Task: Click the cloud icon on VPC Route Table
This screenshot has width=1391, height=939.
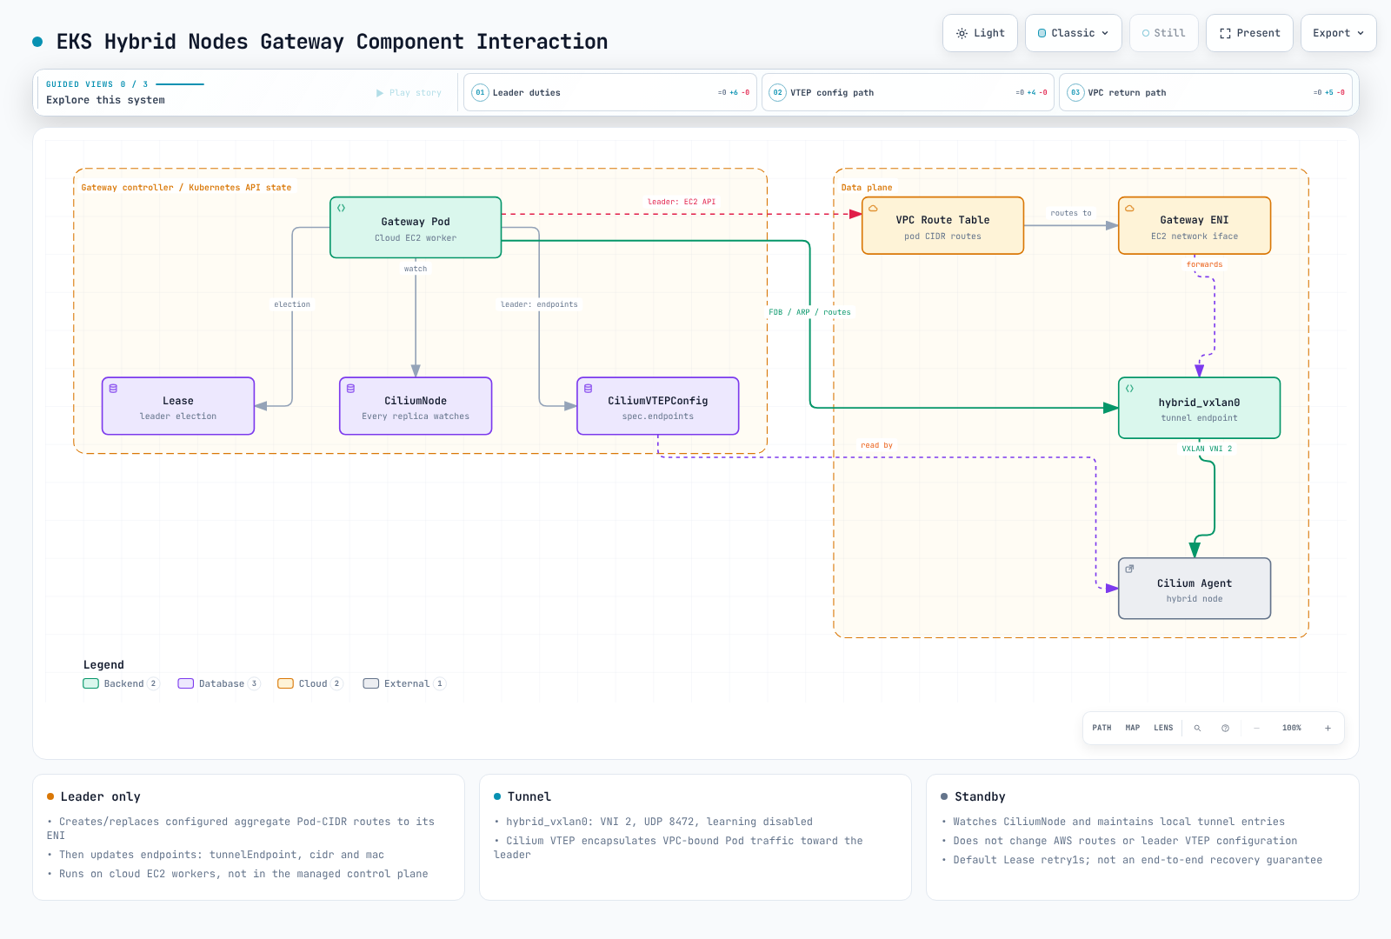Action: tap(873, 209)
